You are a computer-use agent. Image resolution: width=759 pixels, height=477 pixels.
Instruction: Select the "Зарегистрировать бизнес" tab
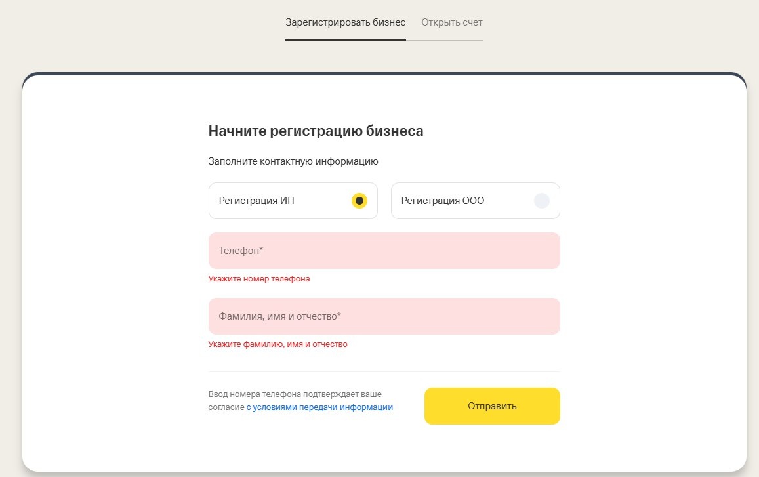point(345,22)
